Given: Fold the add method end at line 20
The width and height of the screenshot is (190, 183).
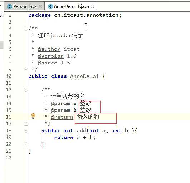Looking at the screenshot, I should tap(26, 144).
